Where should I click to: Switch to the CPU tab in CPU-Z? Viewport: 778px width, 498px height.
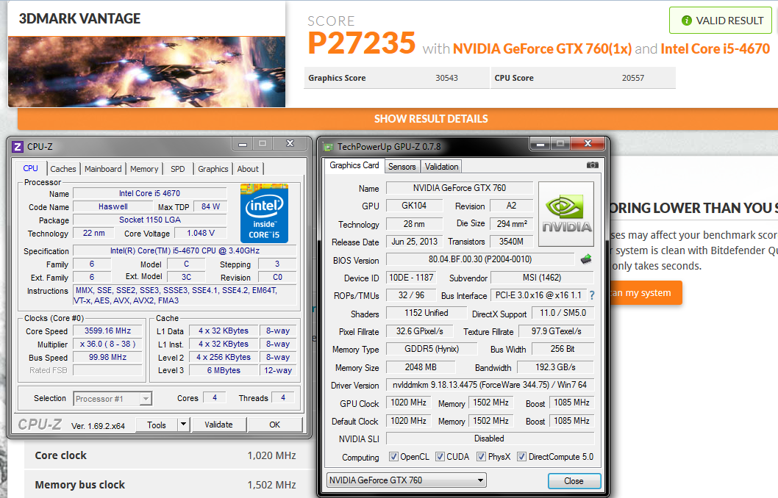(30, 168)
